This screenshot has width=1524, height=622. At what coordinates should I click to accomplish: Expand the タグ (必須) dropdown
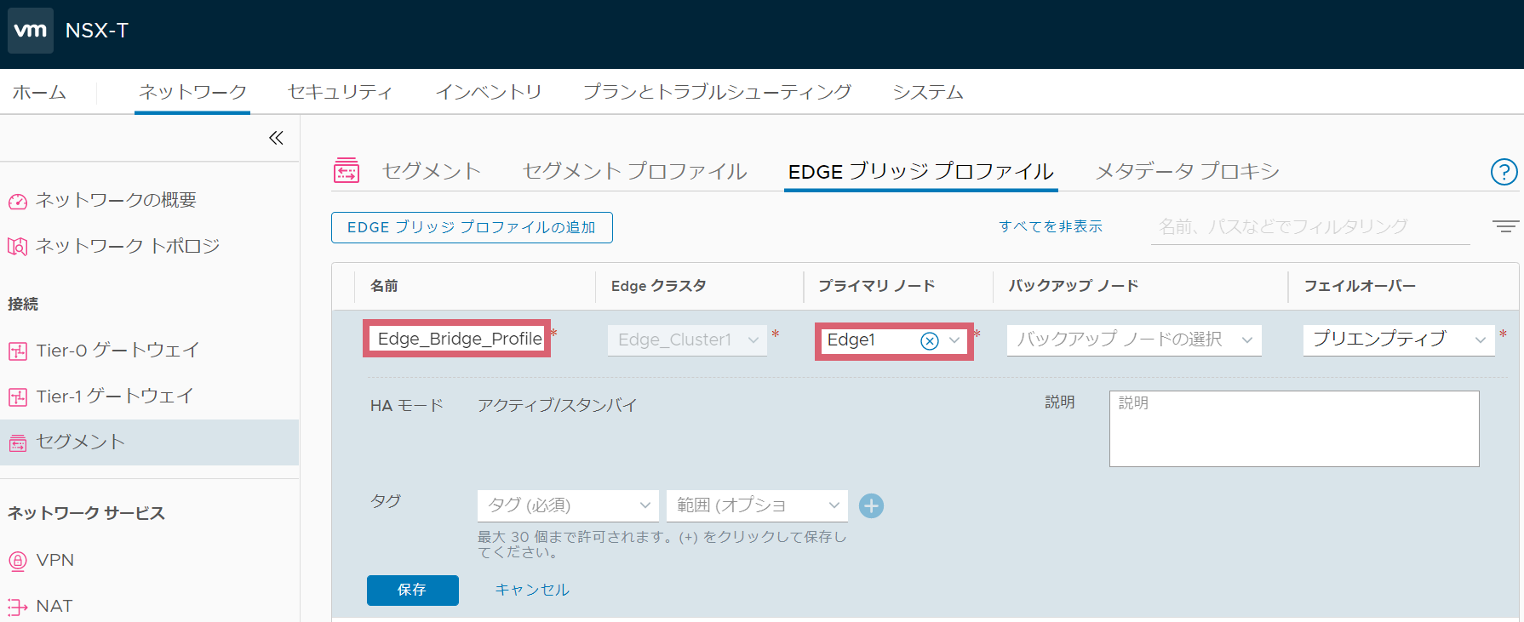(x=567, y=505)
